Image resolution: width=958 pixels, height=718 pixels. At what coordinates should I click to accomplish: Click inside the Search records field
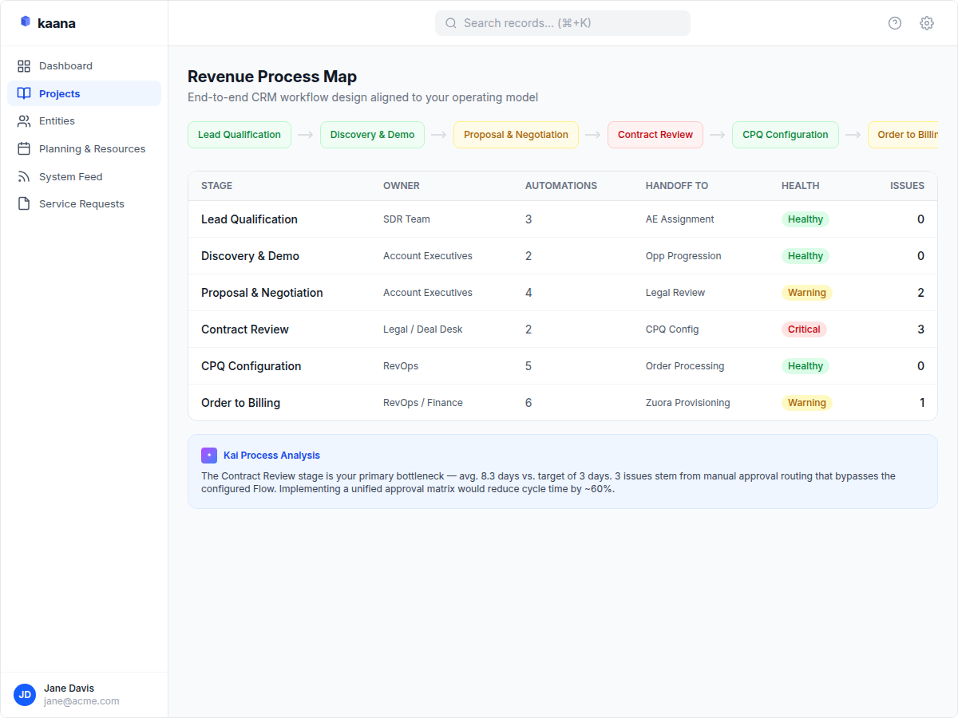[x=562, y=23]
